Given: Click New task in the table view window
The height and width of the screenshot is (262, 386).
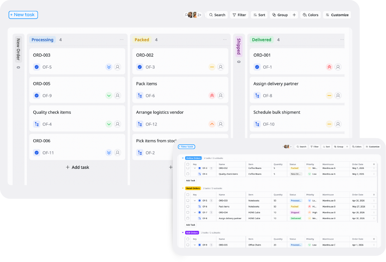Looking at the screenshot, I should click(x=186, y=146).
